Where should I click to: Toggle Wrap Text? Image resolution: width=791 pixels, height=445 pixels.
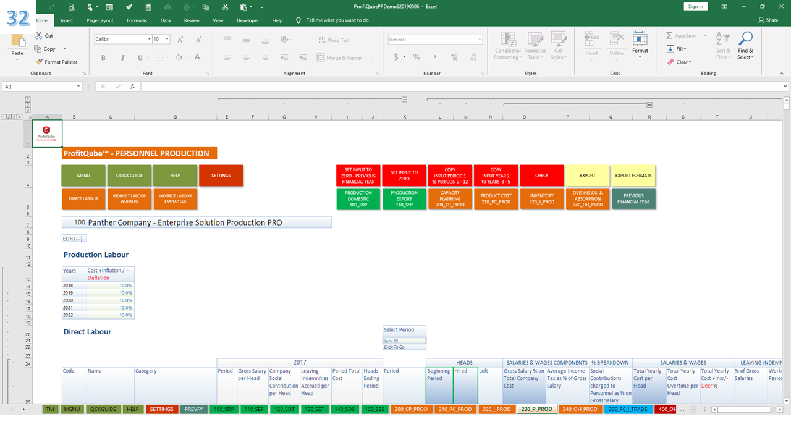point(334,40)
